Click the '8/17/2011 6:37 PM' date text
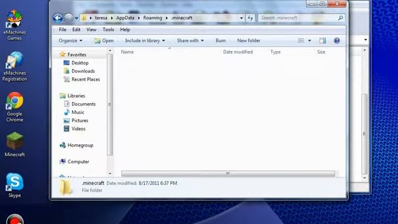The width and height of the screenshot is (398, 224). tap(157, 183)
